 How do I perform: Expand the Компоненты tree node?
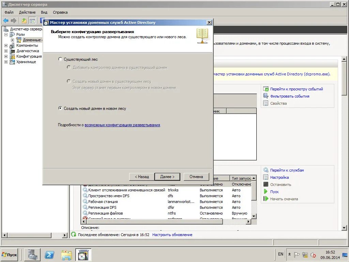click(6, 45)
